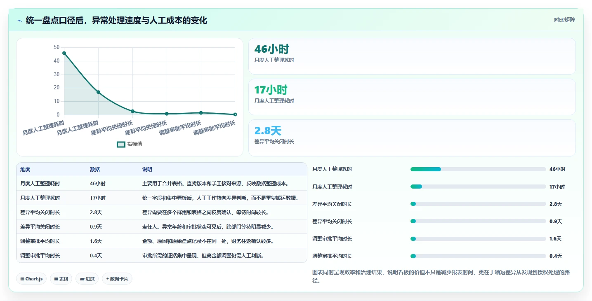Click 差异平均关闭时长 in the 0.9天 table row
This screenshot has width=592, height=301.
pyautogui.click(x=40, y=227)
